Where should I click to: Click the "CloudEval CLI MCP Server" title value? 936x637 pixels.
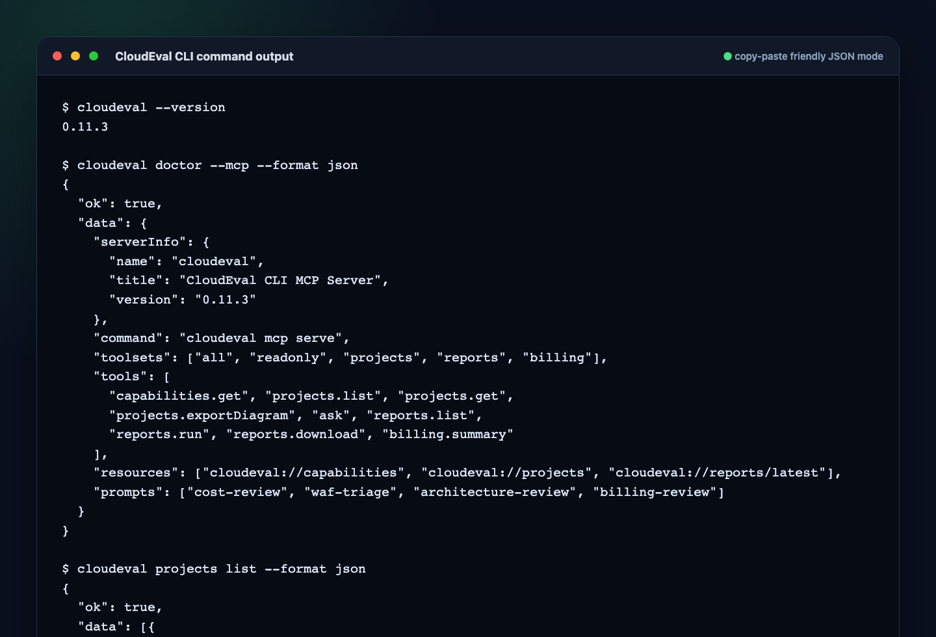(280, 280)
